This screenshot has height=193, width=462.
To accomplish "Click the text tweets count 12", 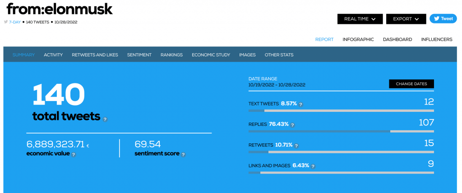I will tap(429, 102).
